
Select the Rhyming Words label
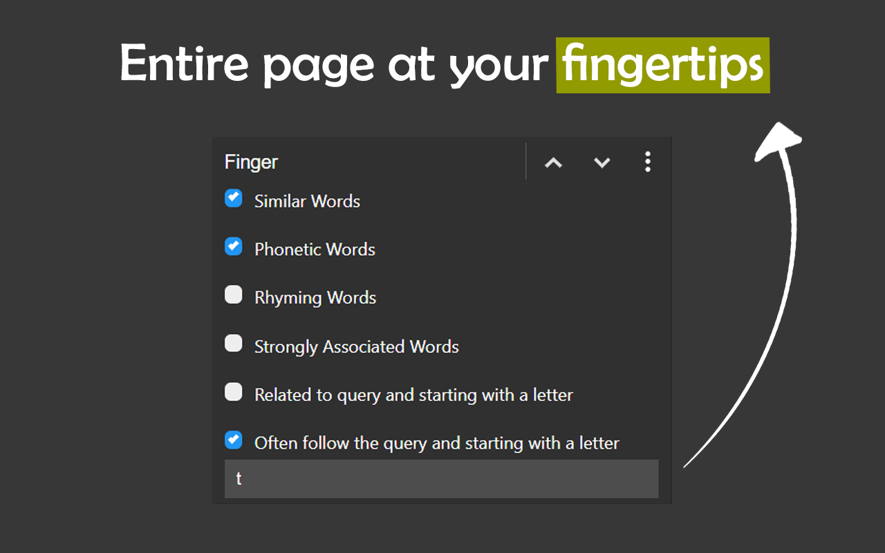pyautogui.click(x=315, y=298)
